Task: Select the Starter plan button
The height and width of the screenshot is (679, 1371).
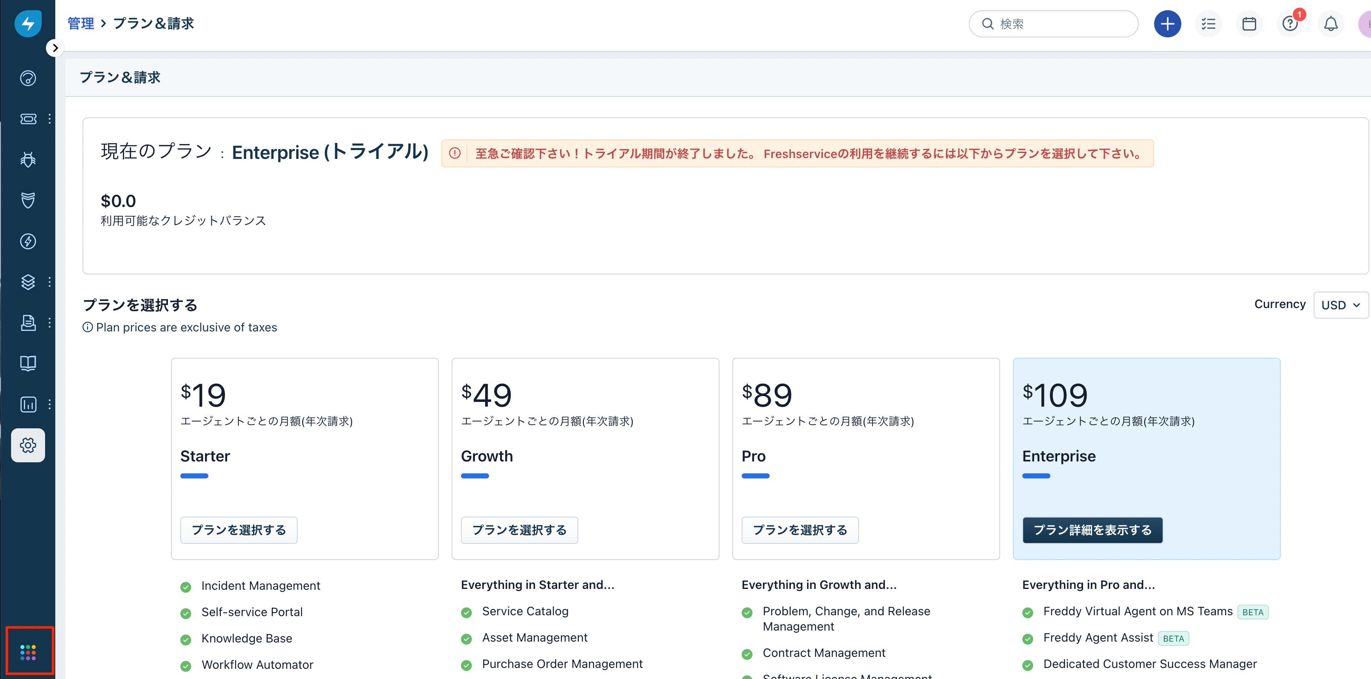Action: [239, 529]
